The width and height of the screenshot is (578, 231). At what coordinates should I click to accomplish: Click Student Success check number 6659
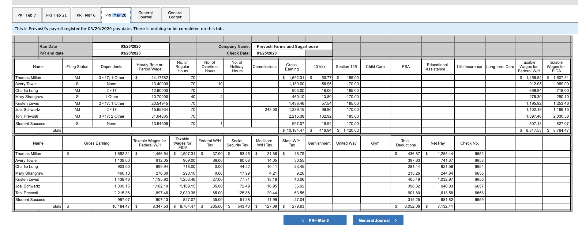[469, 199]
